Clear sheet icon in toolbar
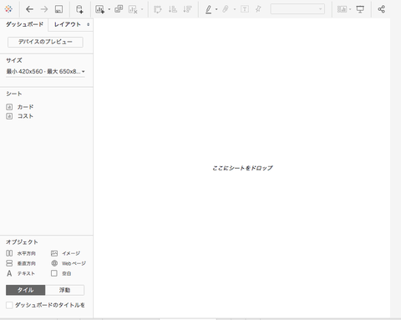Screen dimensions: 401x320 133,9
